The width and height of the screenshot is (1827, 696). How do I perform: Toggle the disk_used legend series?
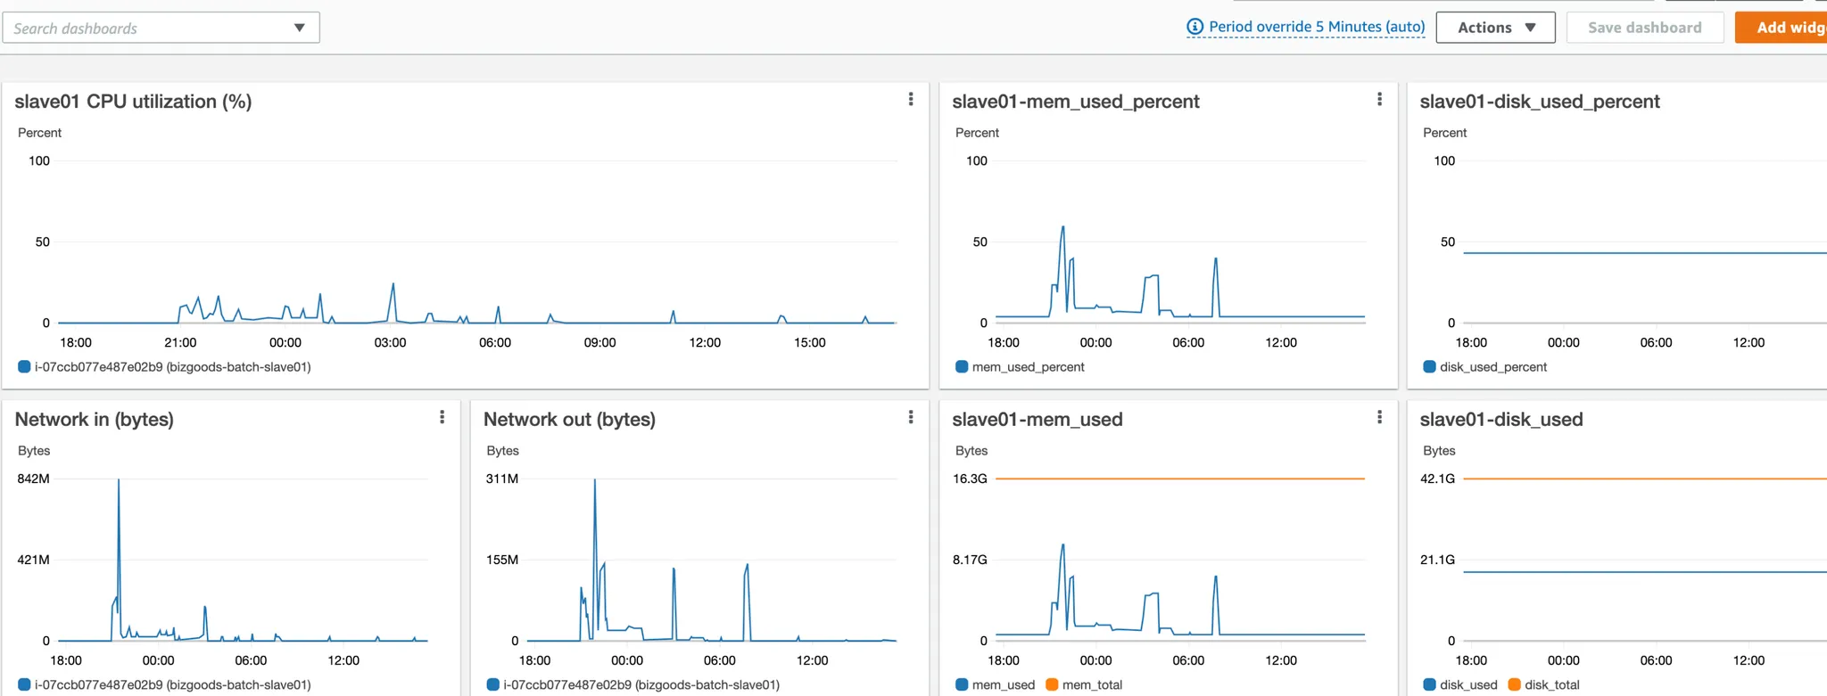tap(1429, 684)
